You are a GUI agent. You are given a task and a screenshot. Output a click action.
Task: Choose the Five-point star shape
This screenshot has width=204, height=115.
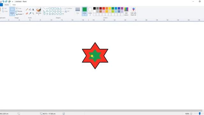pyautogui.click(x=50, y=14)
